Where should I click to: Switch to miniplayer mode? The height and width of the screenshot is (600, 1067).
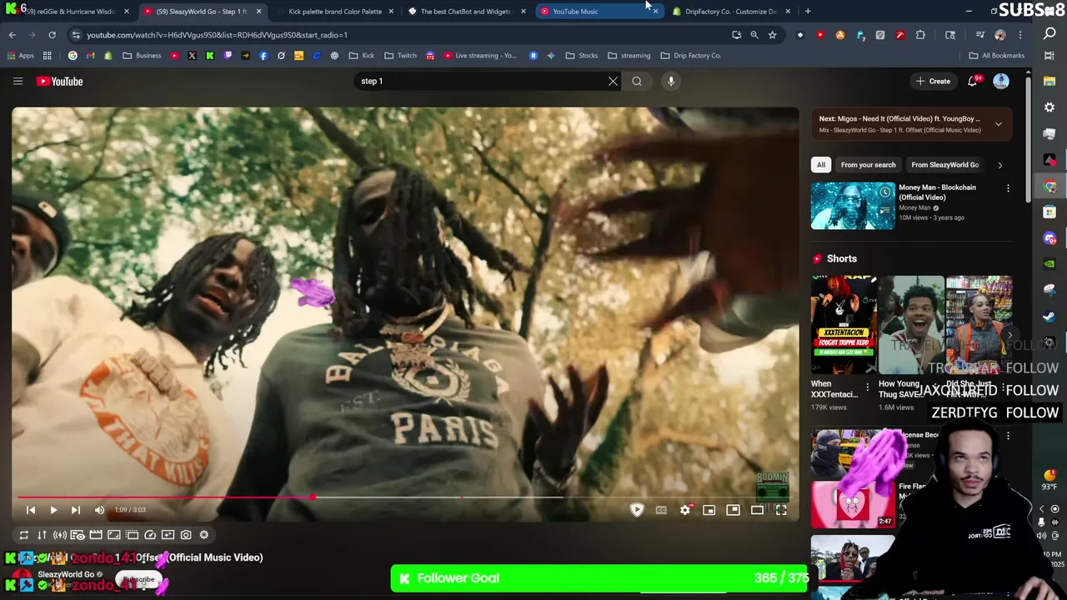[x=709, y=510]
